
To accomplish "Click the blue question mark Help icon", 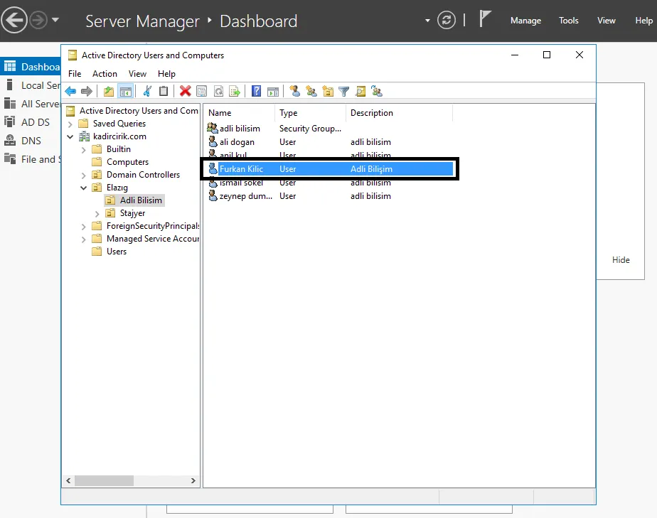I will click(x=256, y=91).
